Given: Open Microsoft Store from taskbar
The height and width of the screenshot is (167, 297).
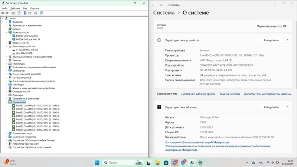Looking at the screenshot, I should (x=166, y=163).
